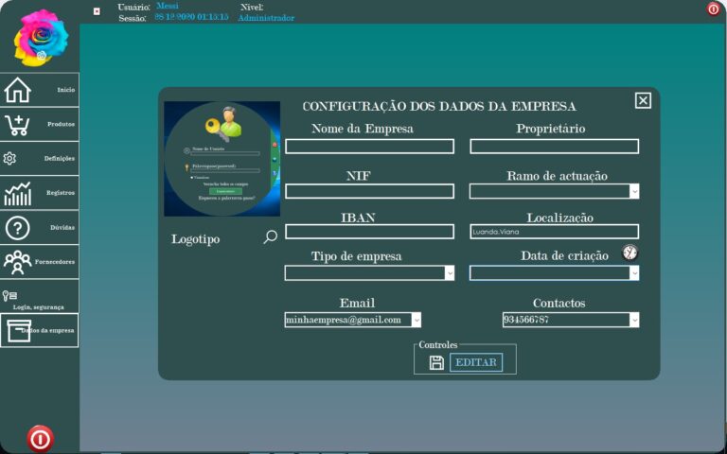Click the Administrador level text
Screen dimensions: 727x454
[x=266, y=18]
